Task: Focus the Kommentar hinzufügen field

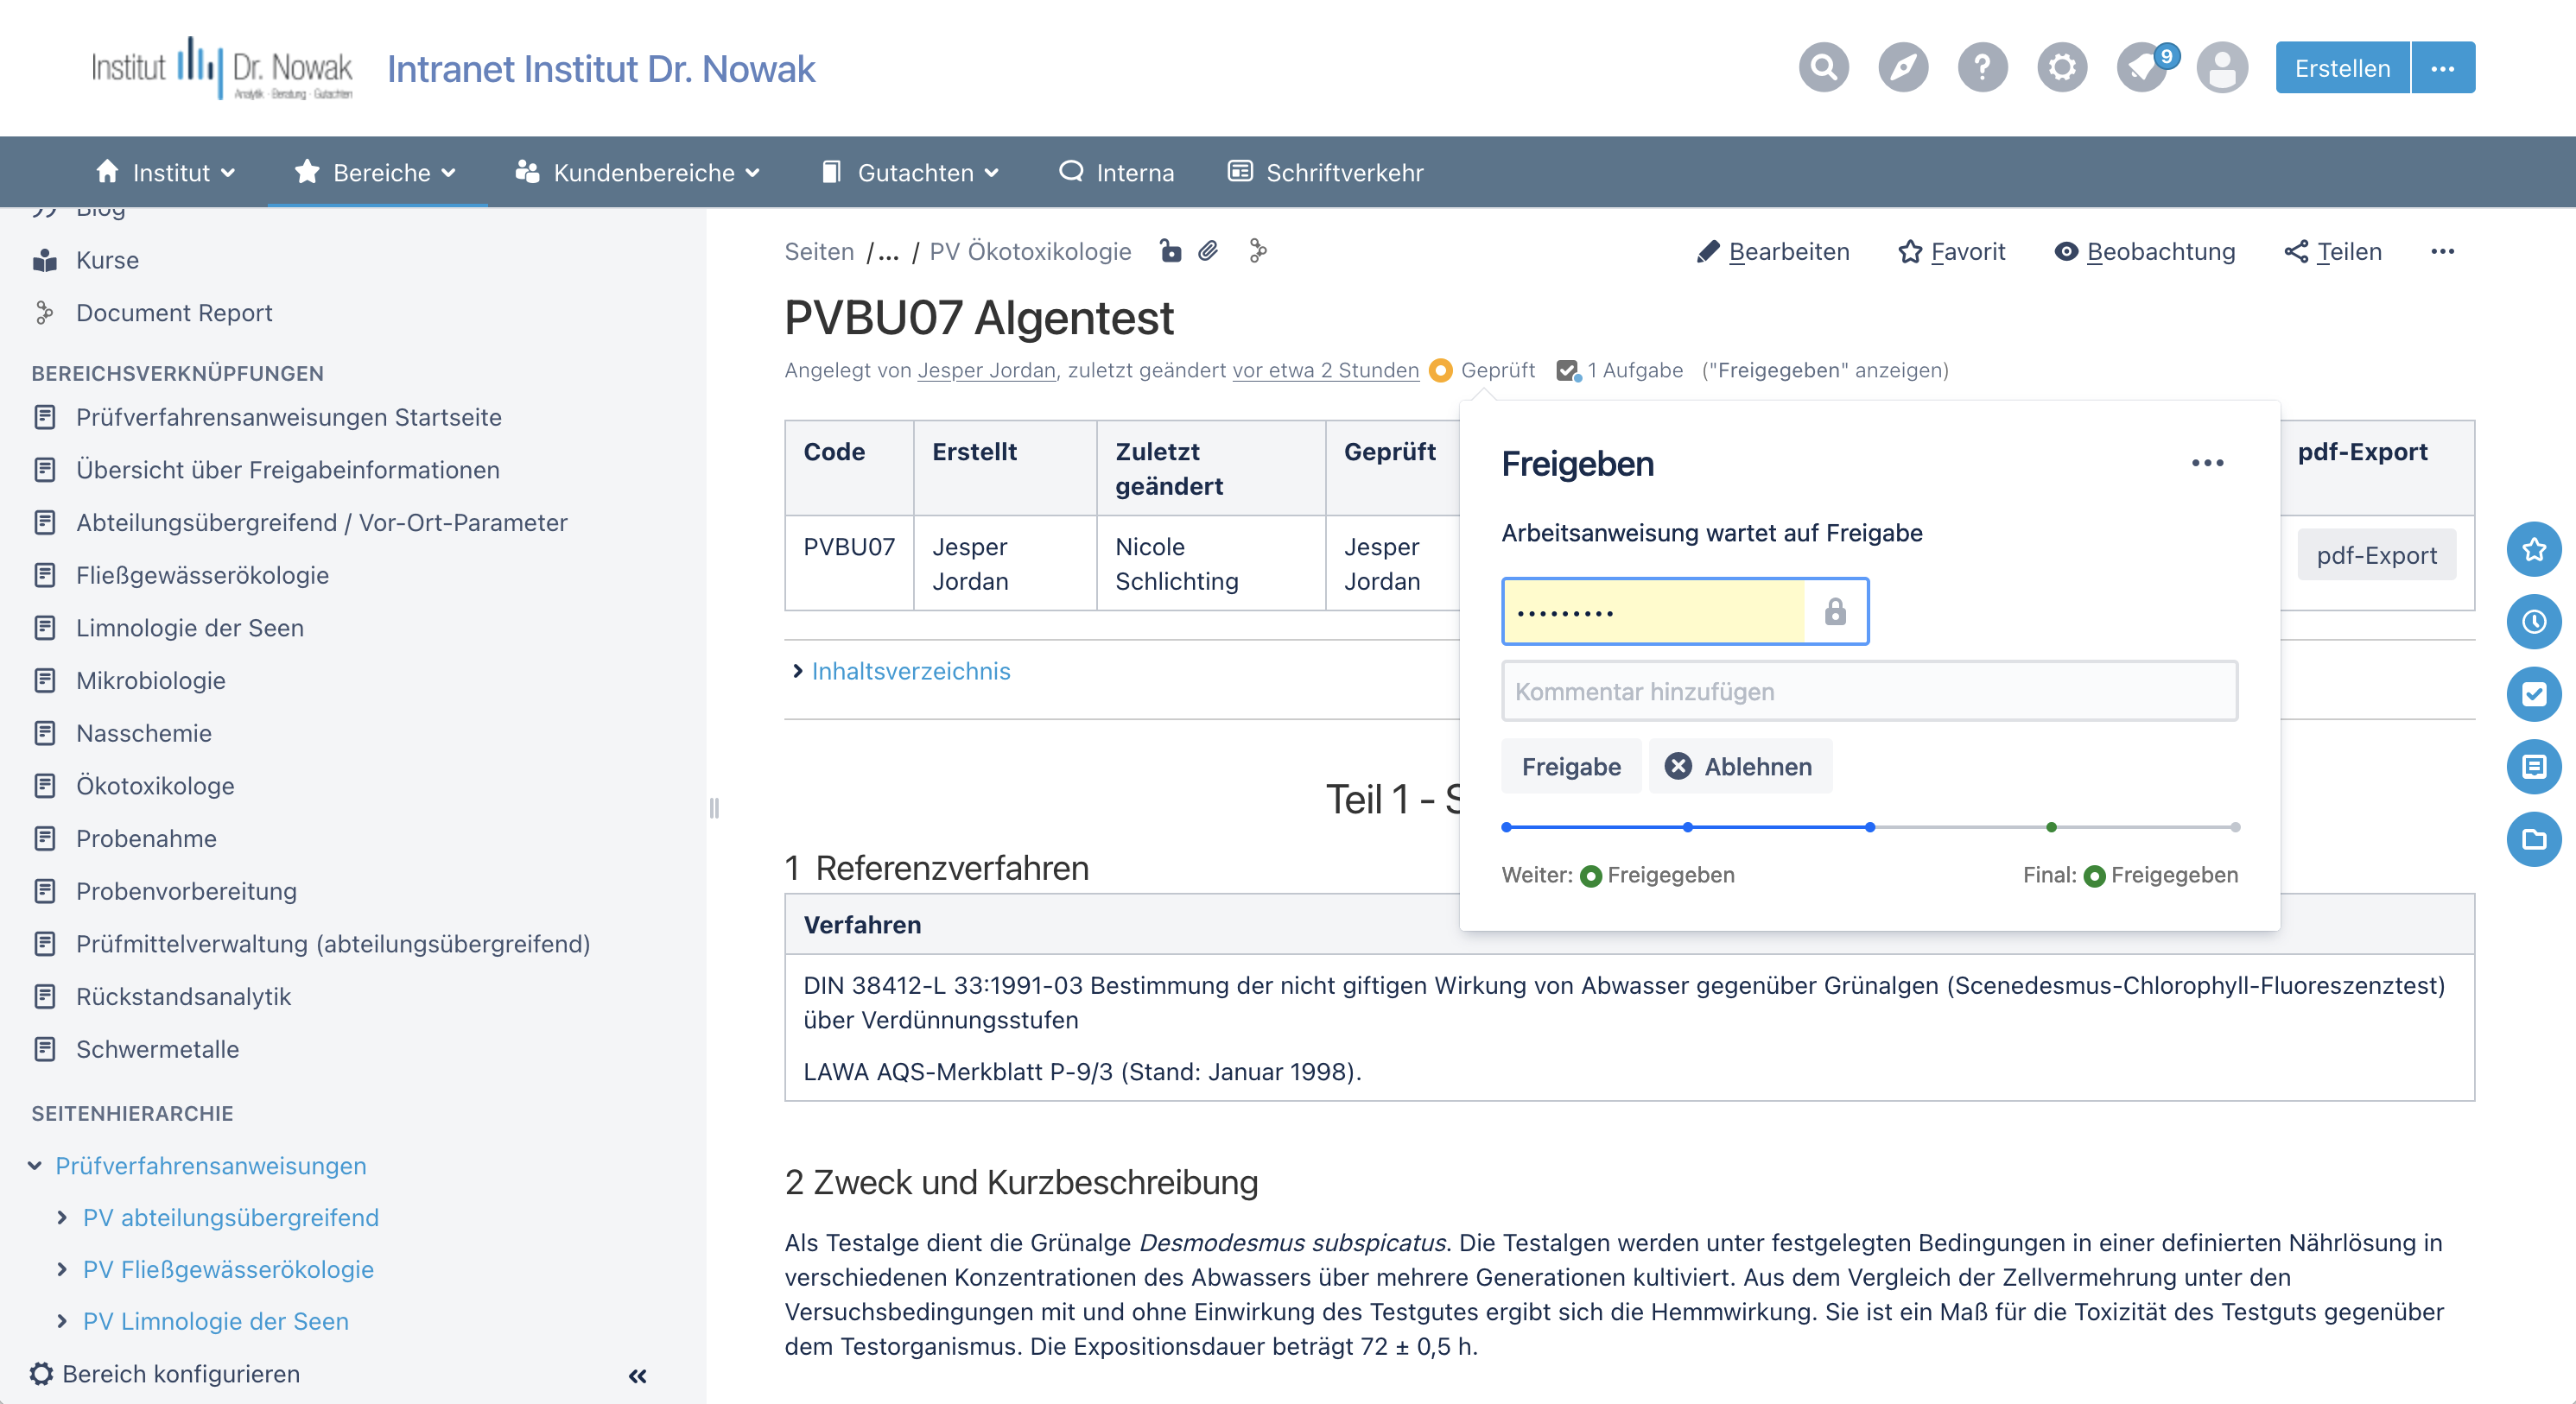Action: [x=1869, y=692]
